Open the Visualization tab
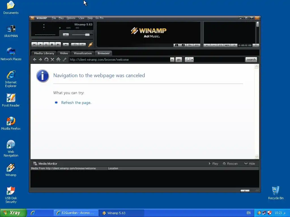290x217 pixels. tap(83, 53)
